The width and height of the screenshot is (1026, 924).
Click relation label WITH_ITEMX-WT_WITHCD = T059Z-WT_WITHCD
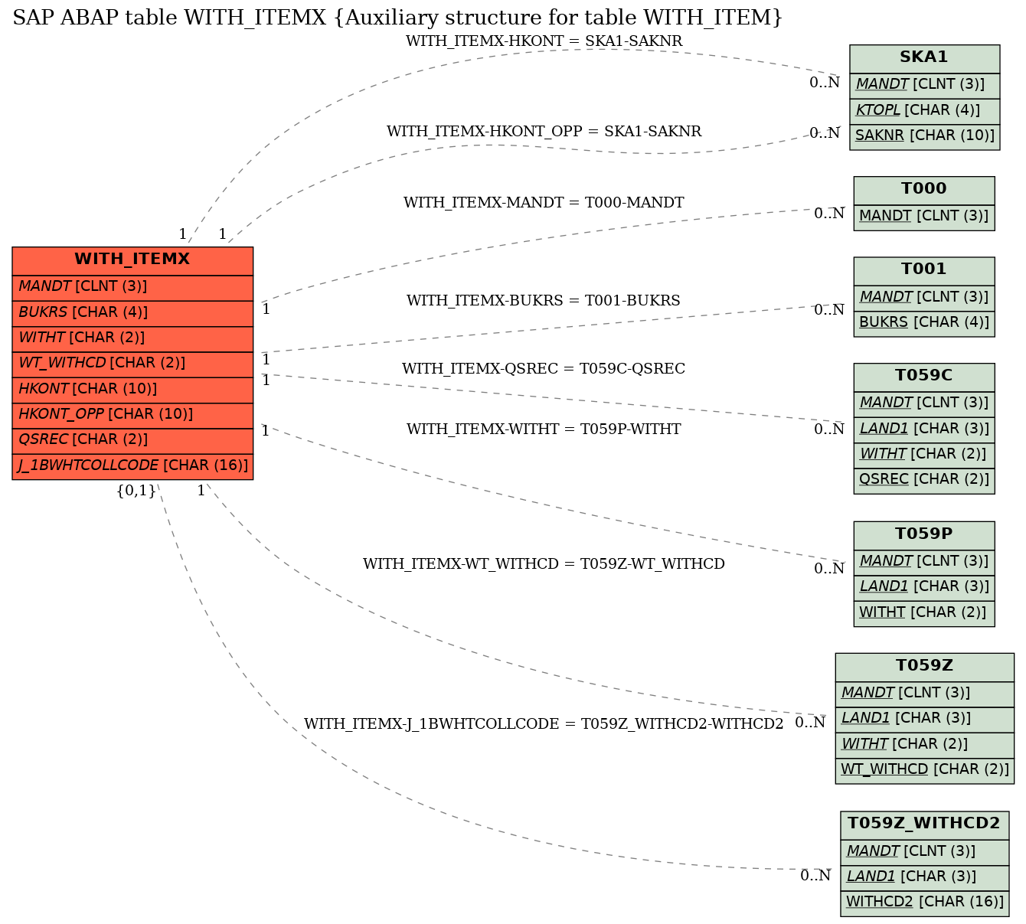coord(544,564)
